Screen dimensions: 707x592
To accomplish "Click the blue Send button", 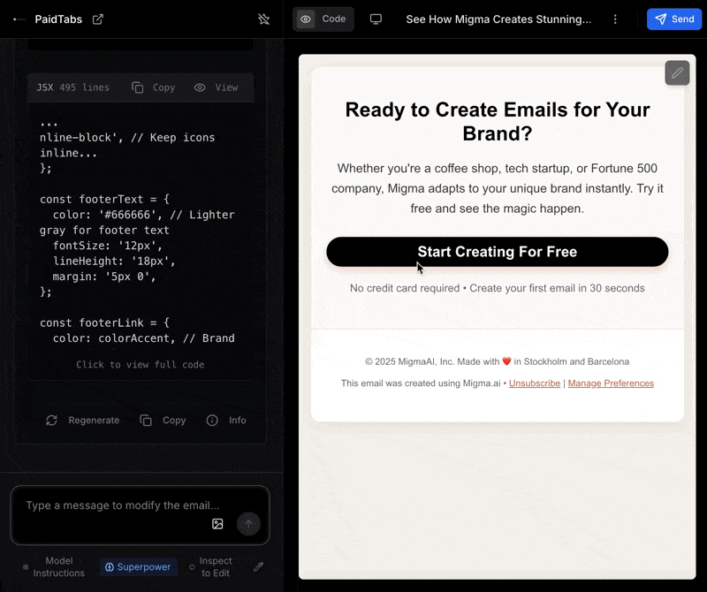I will point(674,19).
